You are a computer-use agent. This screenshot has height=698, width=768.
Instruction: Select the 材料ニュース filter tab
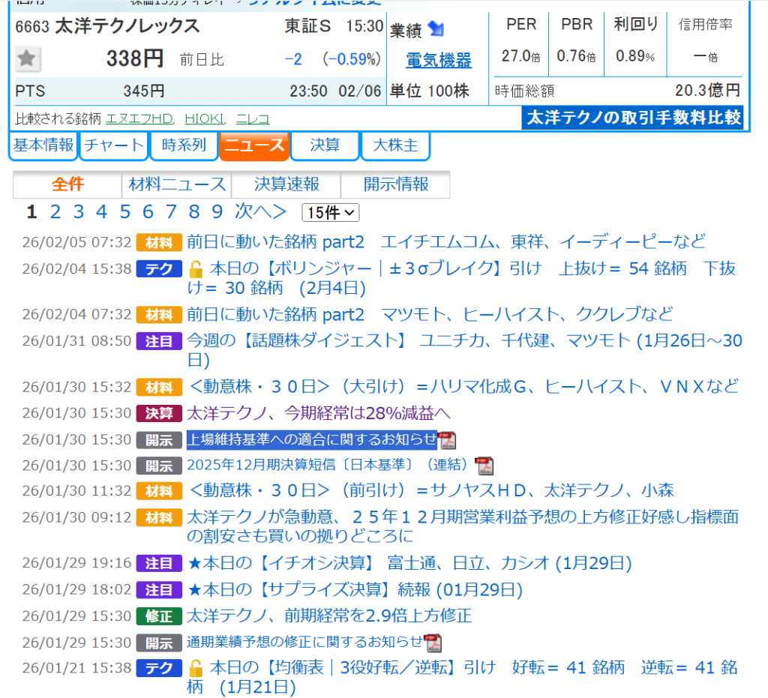tap(177, 184)
